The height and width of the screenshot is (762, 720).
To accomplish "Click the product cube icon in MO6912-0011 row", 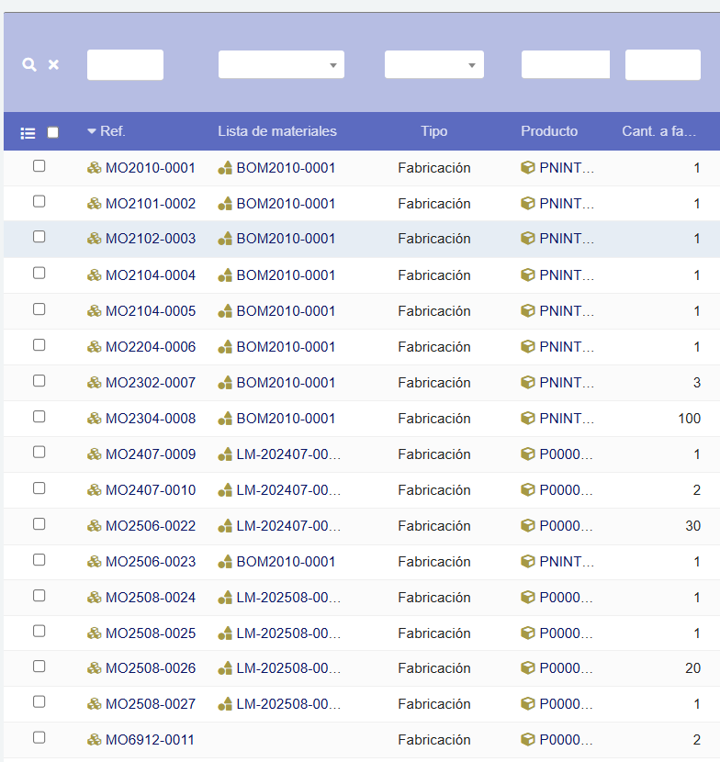I will pyautogui.click(x=528, y=739).
